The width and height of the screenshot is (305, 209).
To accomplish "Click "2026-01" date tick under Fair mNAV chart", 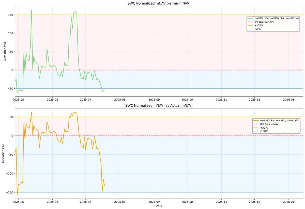I will (x=289, y=100).
